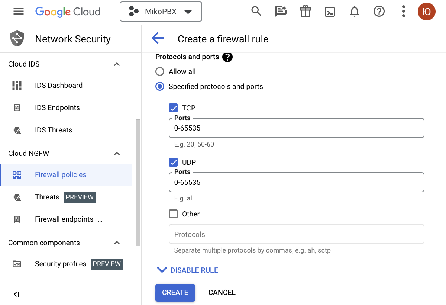
Task: Open the notifications bell
Action: pyautogui.click(x=355, y=12)
